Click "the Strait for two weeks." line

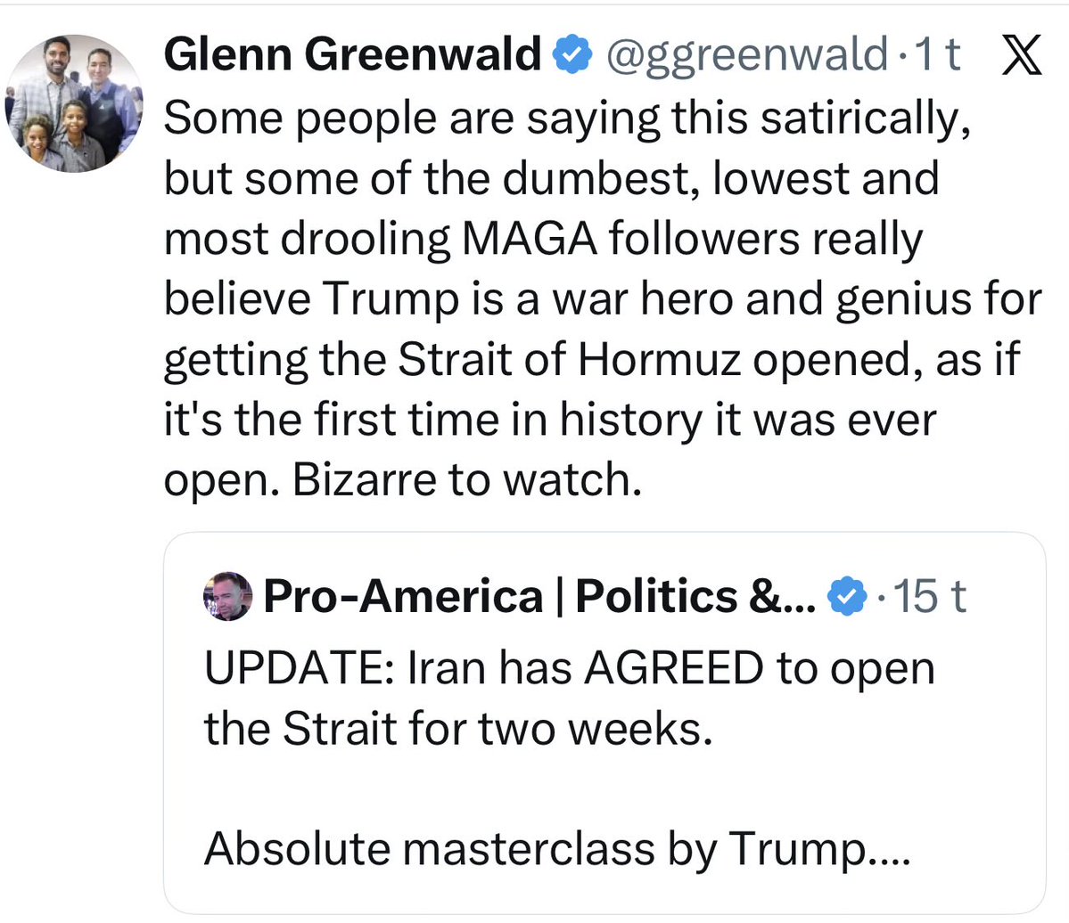(458, 729)
